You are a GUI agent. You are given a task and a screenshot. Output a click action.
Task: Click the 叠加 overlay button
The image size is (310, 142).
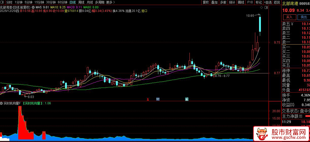pyautogui.click(x=214, y=2)
